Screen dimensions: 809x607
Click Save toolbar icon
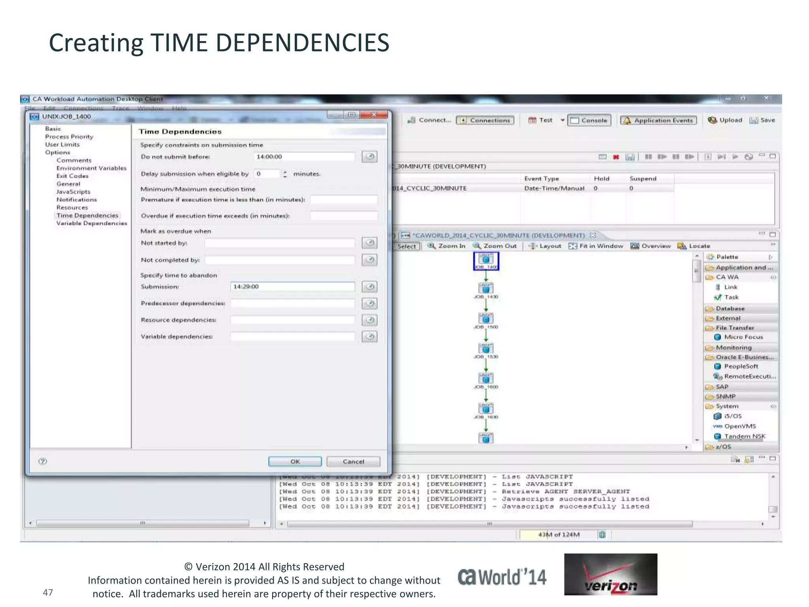[762, 120]
